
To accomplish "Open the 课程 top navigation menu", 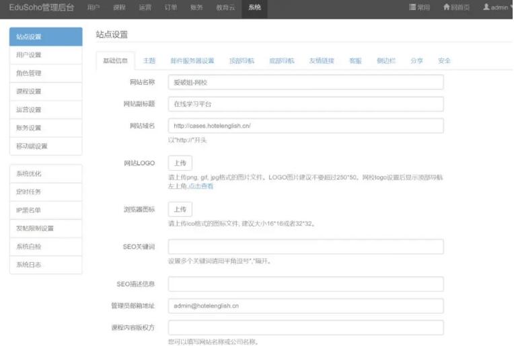I will pos(119,7).
